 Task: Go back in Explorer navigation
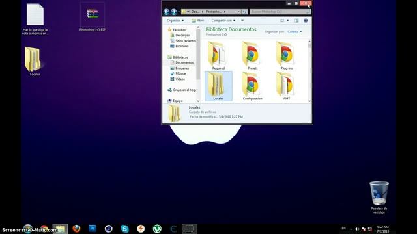[x=167, y=12]
